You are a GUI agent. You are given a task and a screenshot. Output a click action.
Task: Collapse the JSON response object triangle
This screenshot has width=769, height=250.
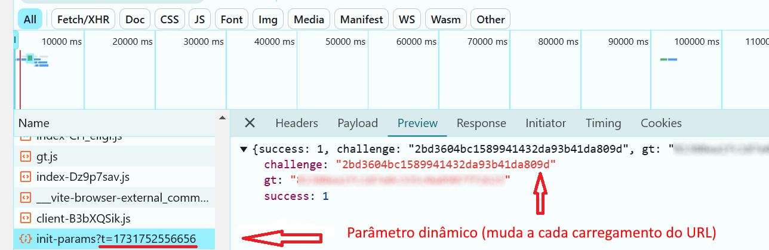coord(244,149)
